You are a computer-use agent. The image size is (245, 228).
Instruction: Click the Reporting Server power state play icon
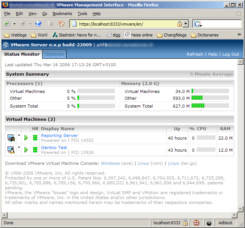click(x=26, y=138)
